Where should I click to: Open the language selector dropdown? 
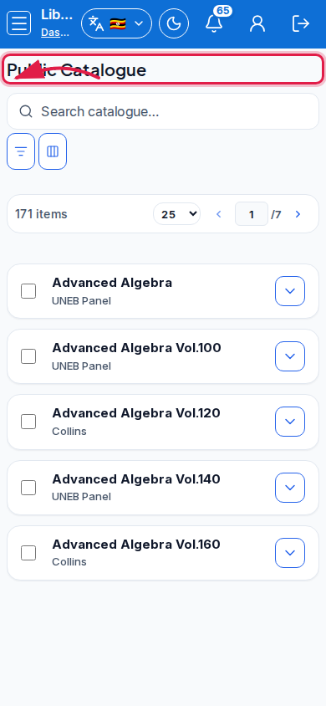pos(116,23)
